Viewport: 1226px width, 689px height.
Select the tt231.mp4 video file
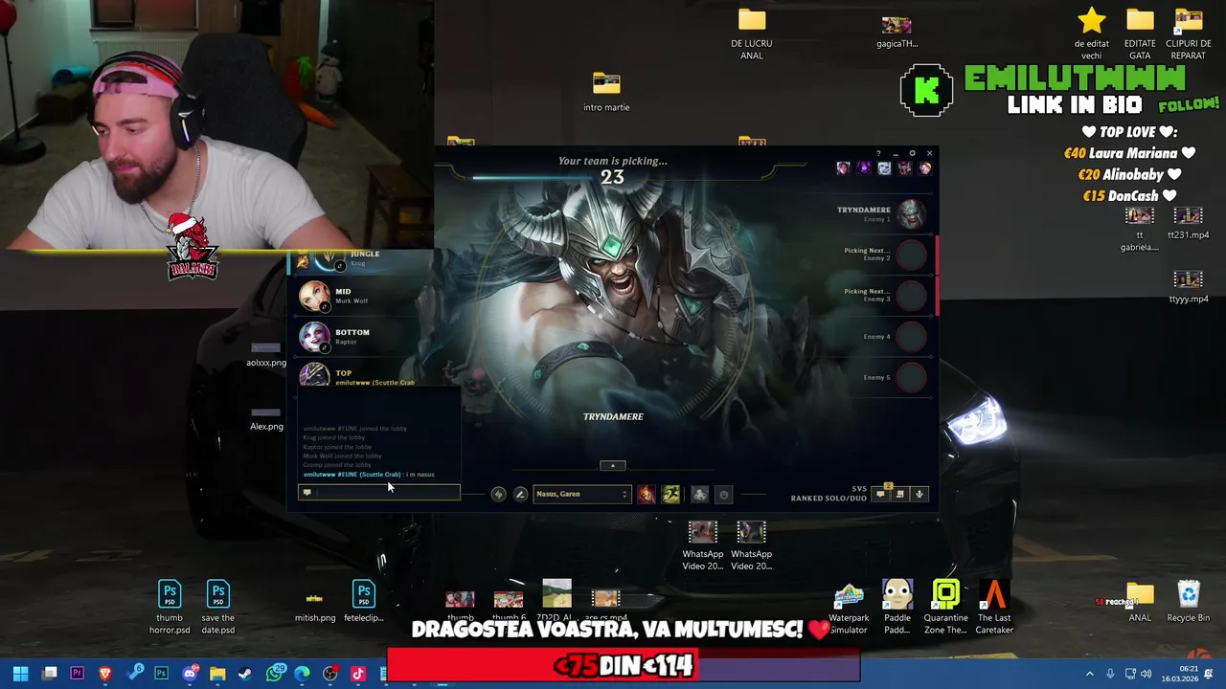tap(1188, 224)
